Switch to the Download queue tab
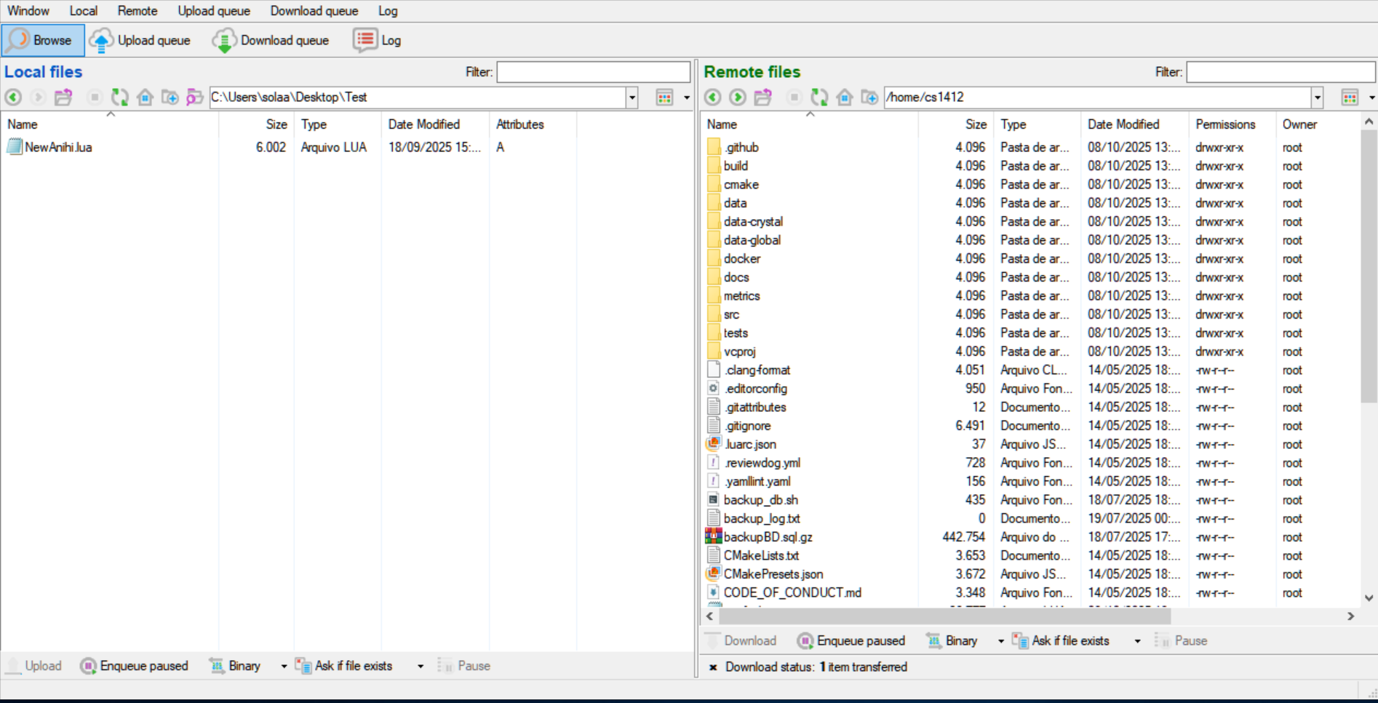 271,41
